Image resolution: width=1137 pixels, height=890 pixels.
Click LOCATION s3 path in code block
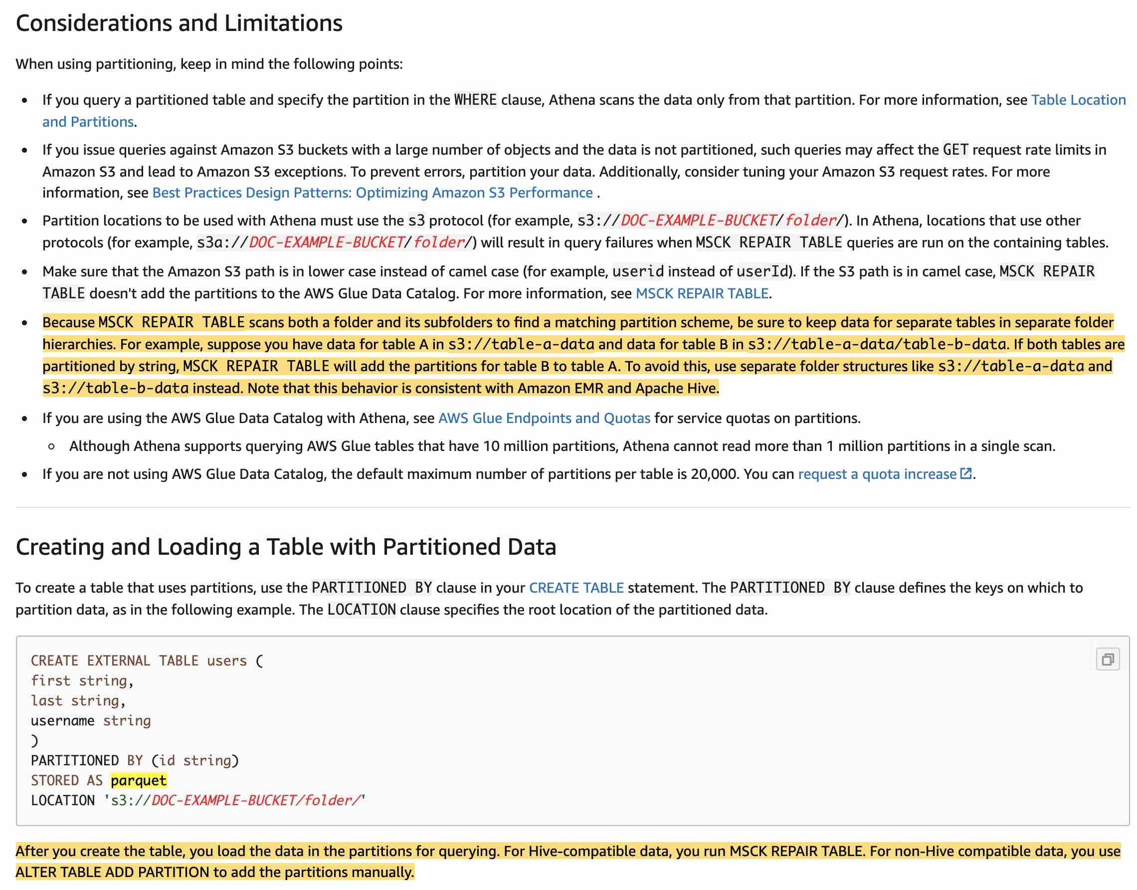click(x=234, y=800)
